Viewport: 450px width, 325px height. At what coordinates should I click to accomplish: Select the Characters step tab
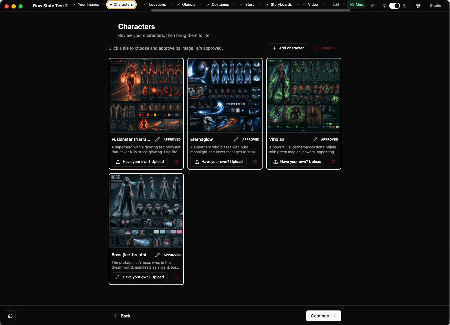tap(121, 5)
